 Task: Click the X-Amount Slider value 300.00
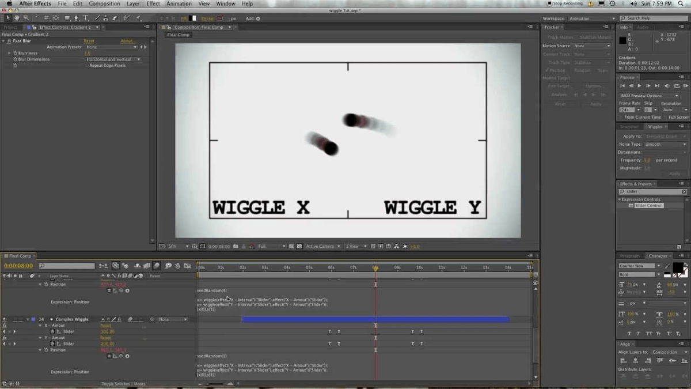coord(107,331)
